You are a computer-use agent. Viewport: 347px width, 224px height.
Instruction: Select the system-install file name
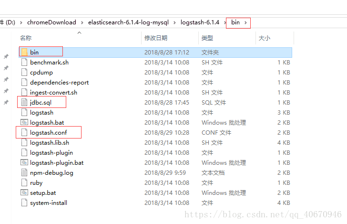49,203
